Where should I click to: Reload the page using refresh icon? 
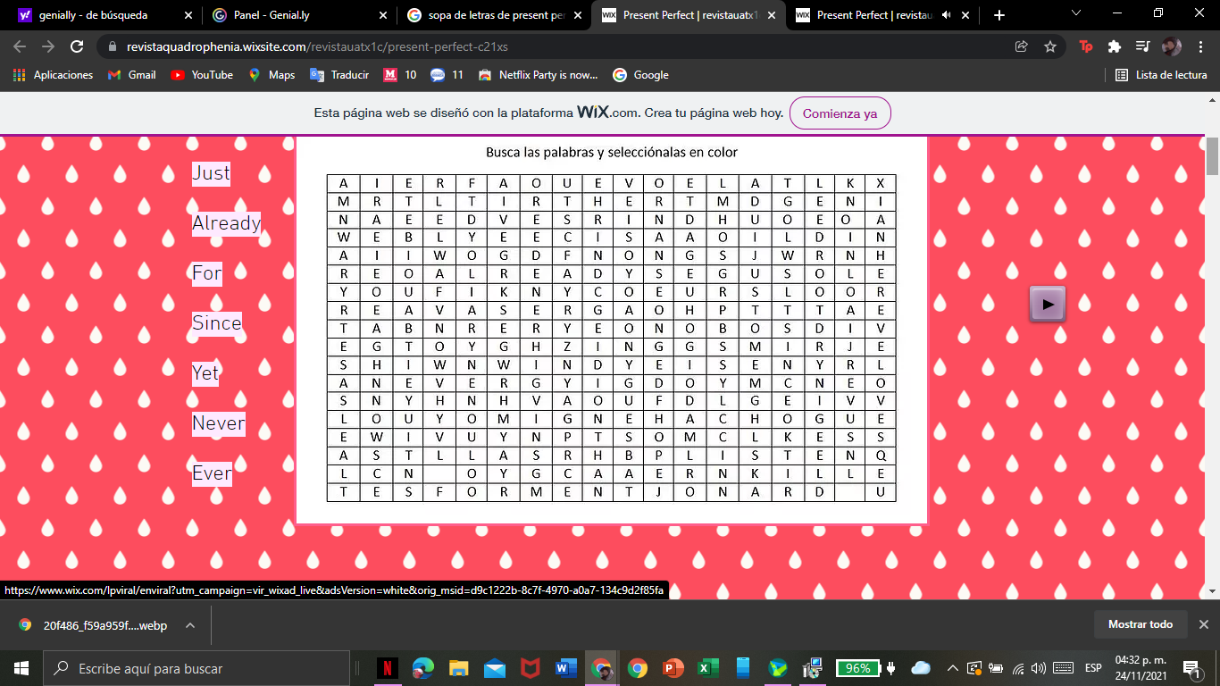tap(77, 46)
